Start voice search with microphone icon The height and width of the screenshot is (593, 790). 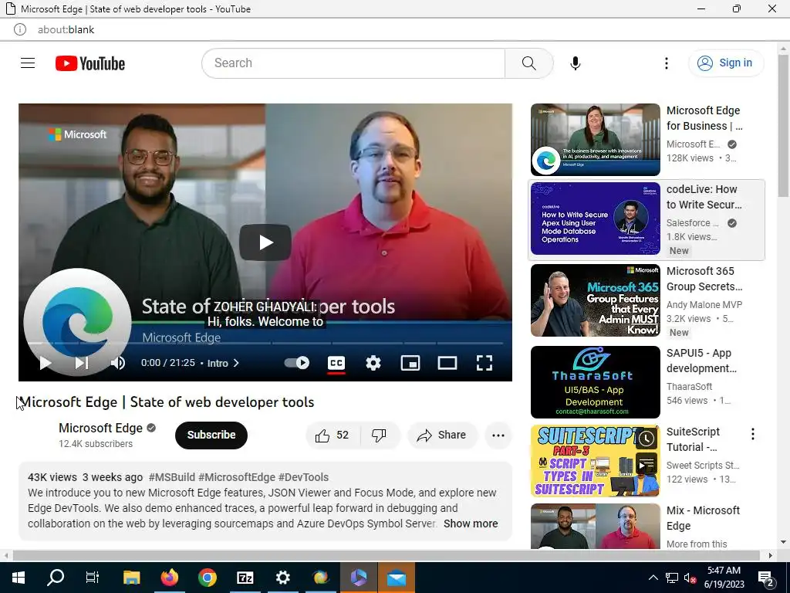[576, 63]
